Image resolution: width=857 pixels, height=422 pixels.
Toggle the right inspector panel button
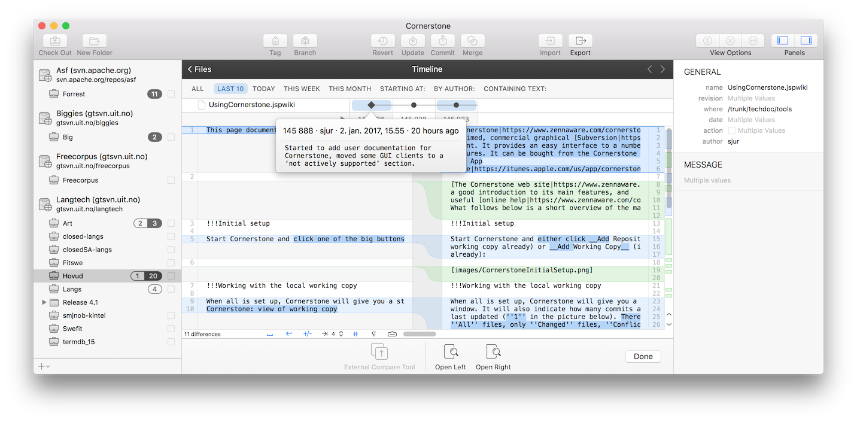click(806, 41)
